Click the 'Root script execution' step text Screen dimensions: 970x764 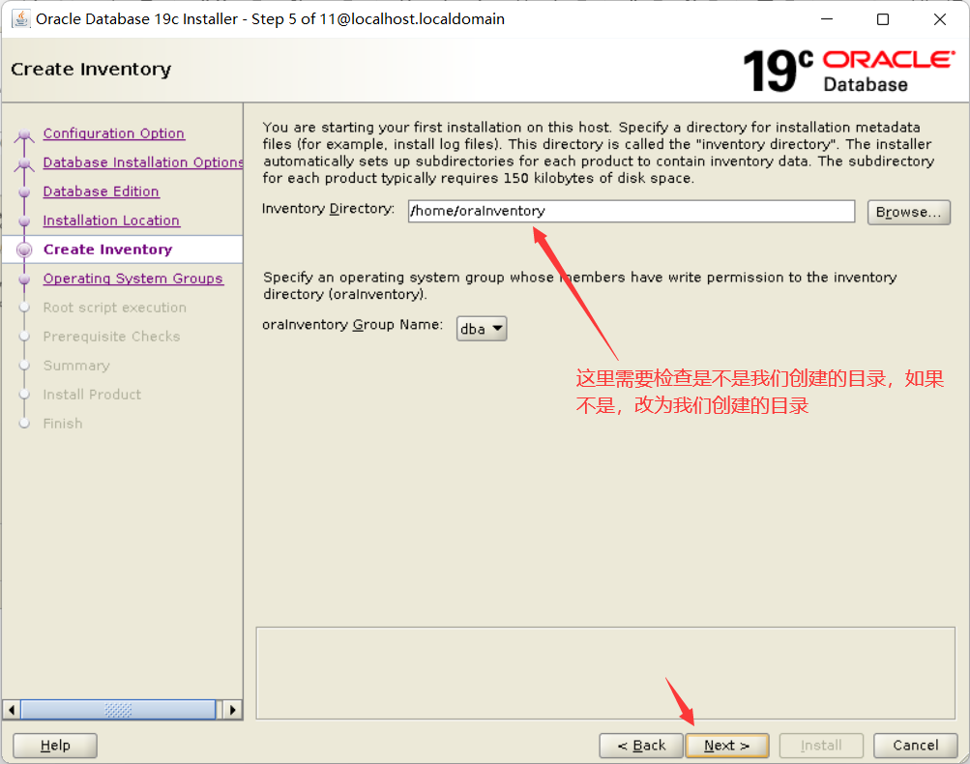click(x=114, y=308)
